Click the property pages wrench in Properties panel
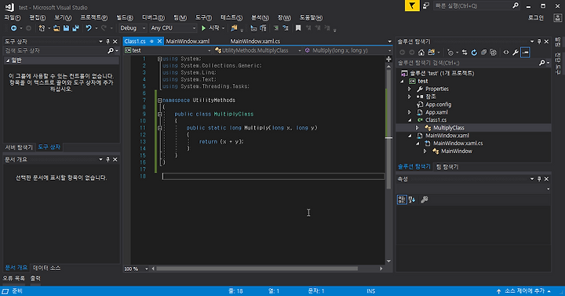This screenshot has height=296, width=565. [425, 199]
